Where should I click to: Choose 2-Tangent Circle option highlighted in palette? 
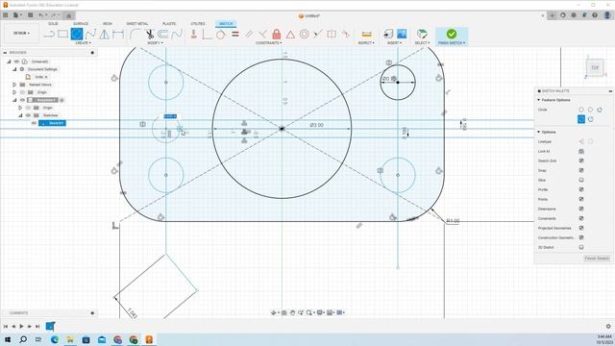tap(580, 119)
